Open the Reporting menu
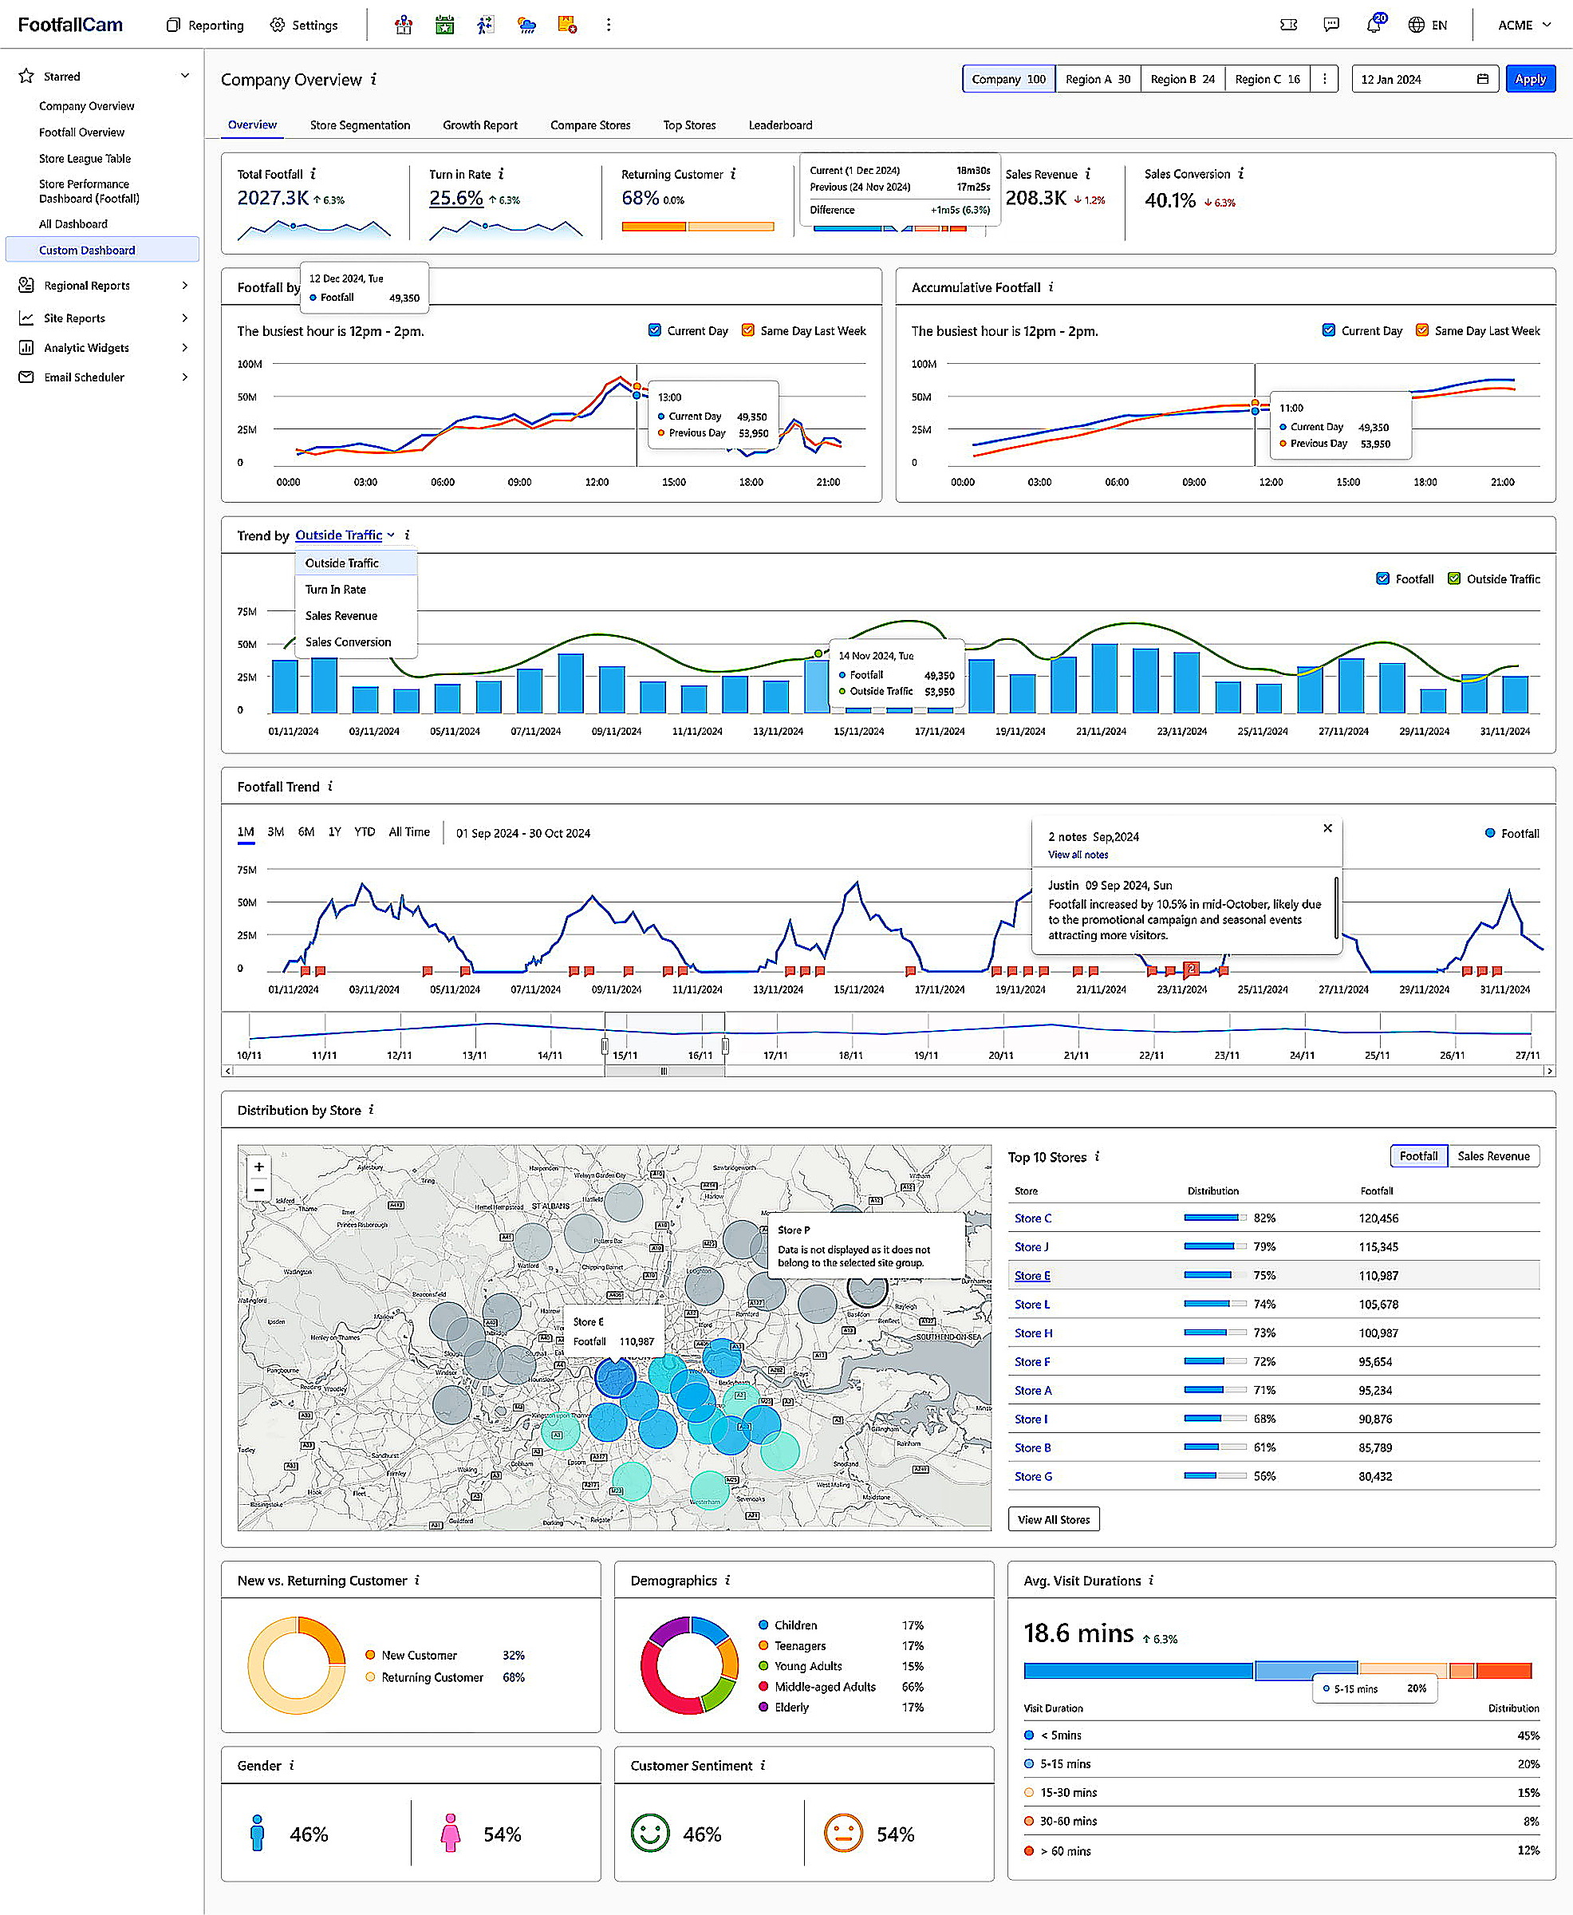Viewport: 1573px width, 1915px height. click(205, 26)
